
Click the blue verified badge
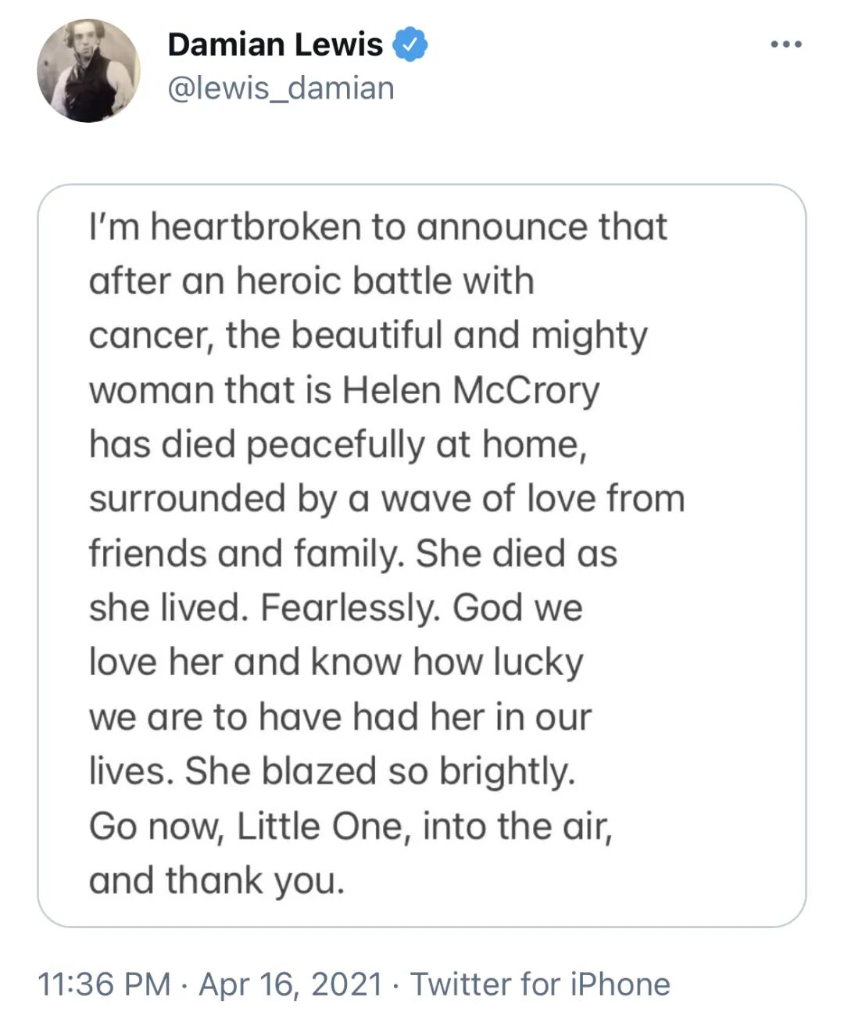coord(409,45)
